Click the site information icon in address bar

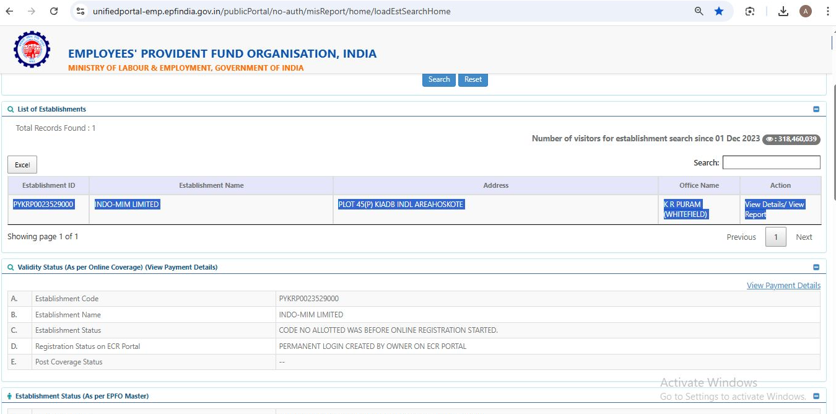point(81,11)
